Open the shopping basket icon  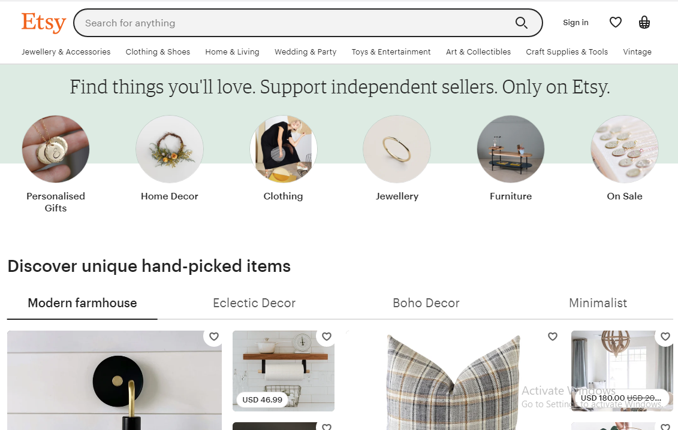click(x=644, y=23)
